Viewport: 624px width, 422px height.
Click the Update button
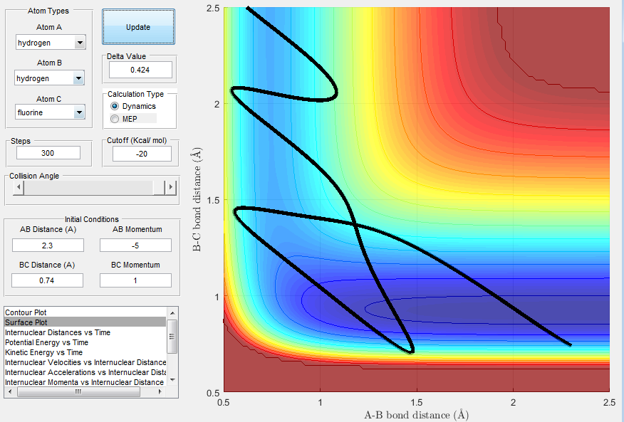138,27
